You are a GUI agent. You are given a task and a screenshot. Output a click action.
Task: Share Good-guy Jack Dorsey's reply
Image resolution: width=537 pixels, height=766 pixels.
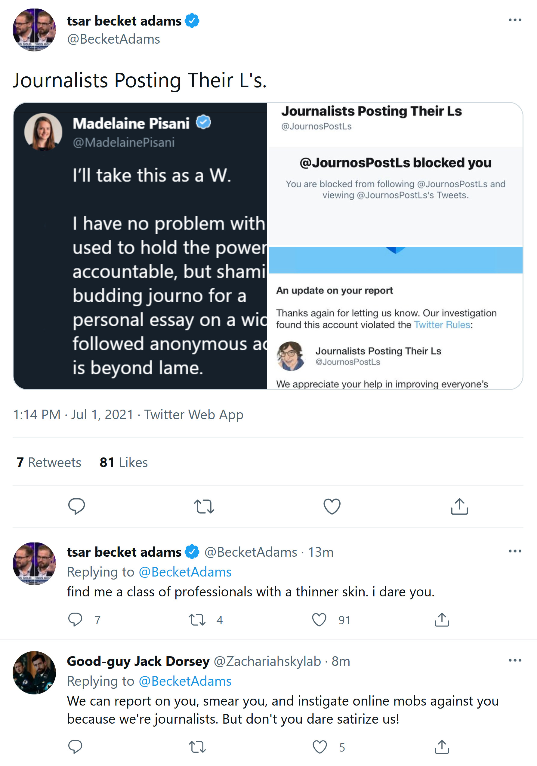[442, 747]
